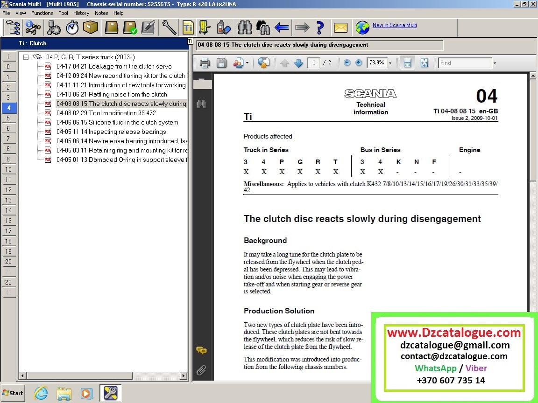Click the PDF page number field
The width and height of the screenshot is (538, 403).
coord(314,63)
